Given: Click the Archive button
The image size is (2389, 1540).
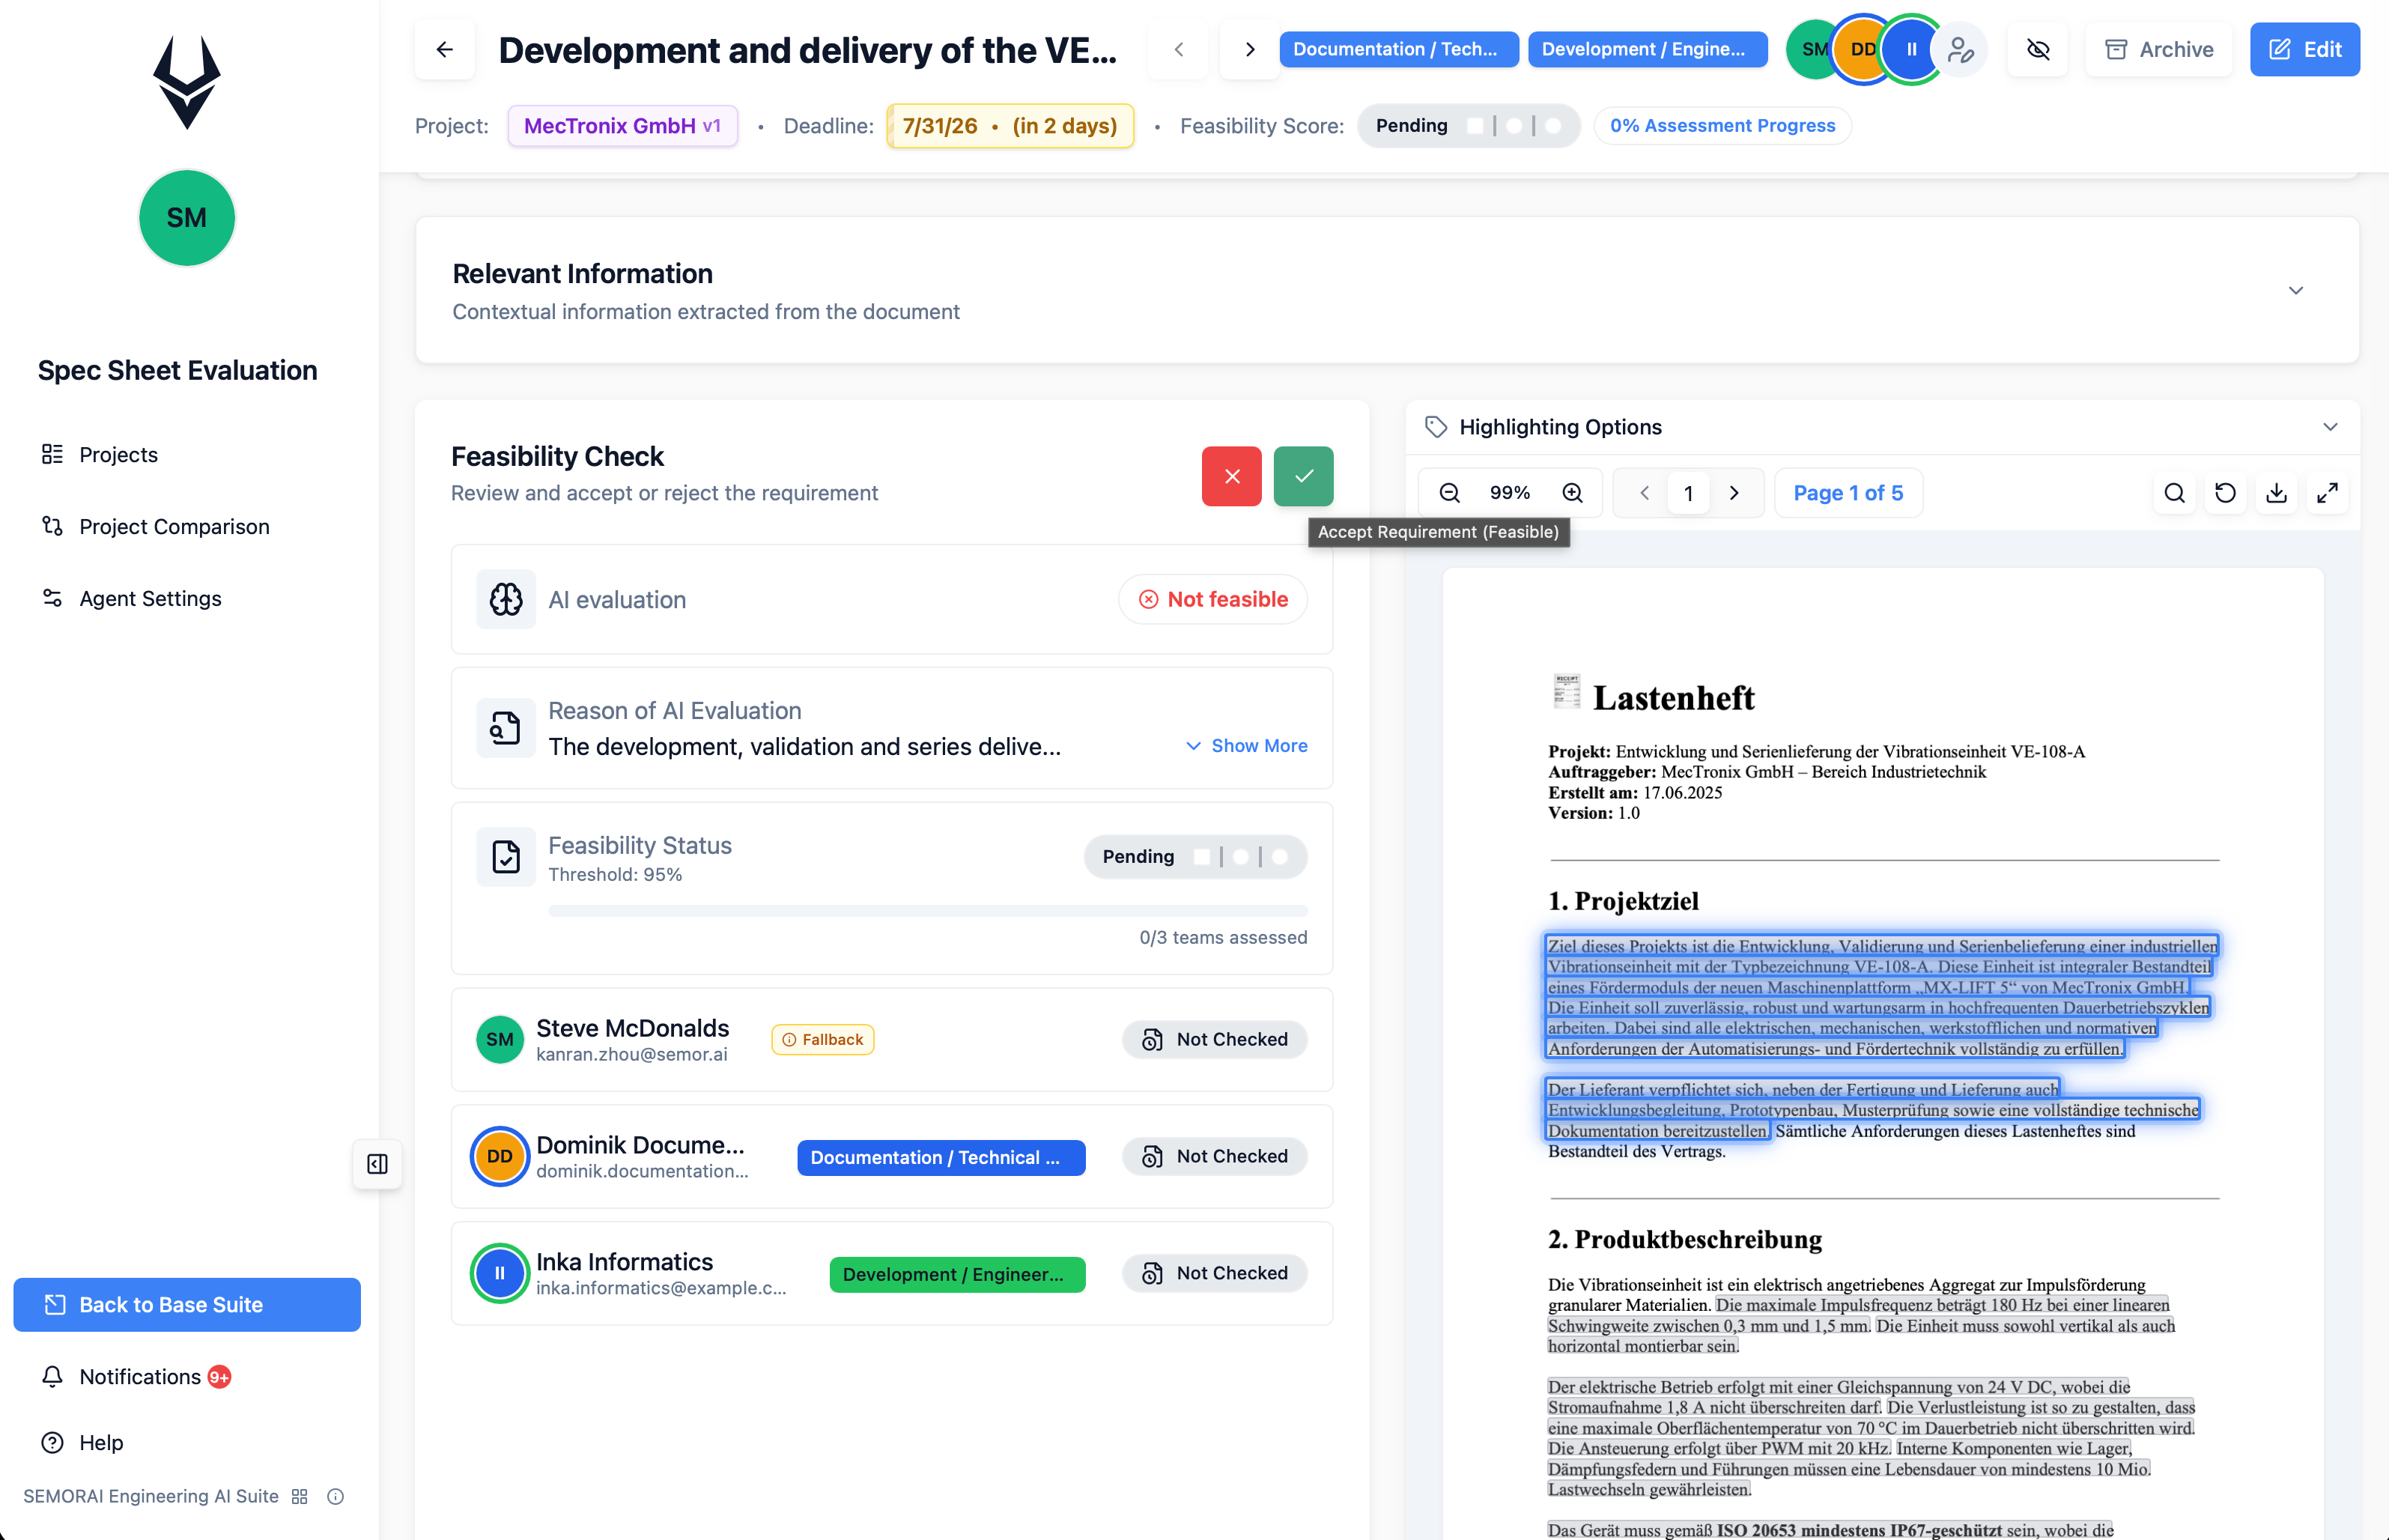Looking at the screenshot, I should 2159,49.
